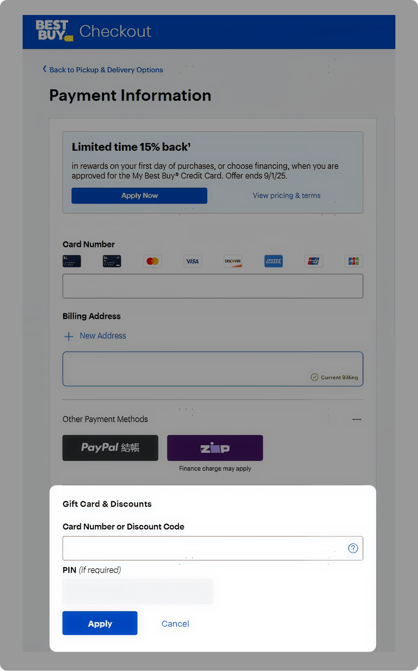The image size is (418, 671).
Task: Pay with the PayPal button
Action: (110, 448)
